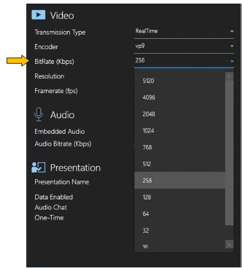Click the highlighted 256 option
The height and width of the screenshot is (268, 242).
click(180, 180)
